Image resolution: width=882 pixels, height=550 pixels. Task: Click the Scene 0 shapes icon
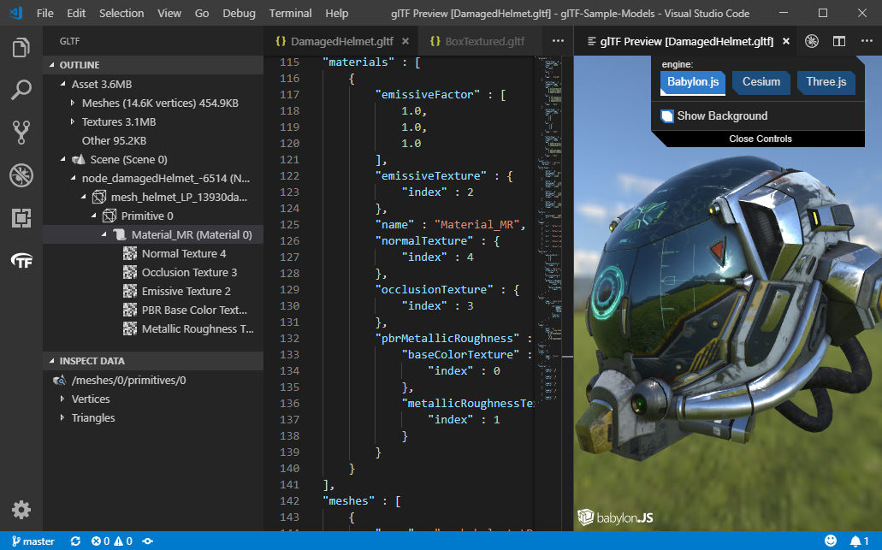[x=79, y=160]
